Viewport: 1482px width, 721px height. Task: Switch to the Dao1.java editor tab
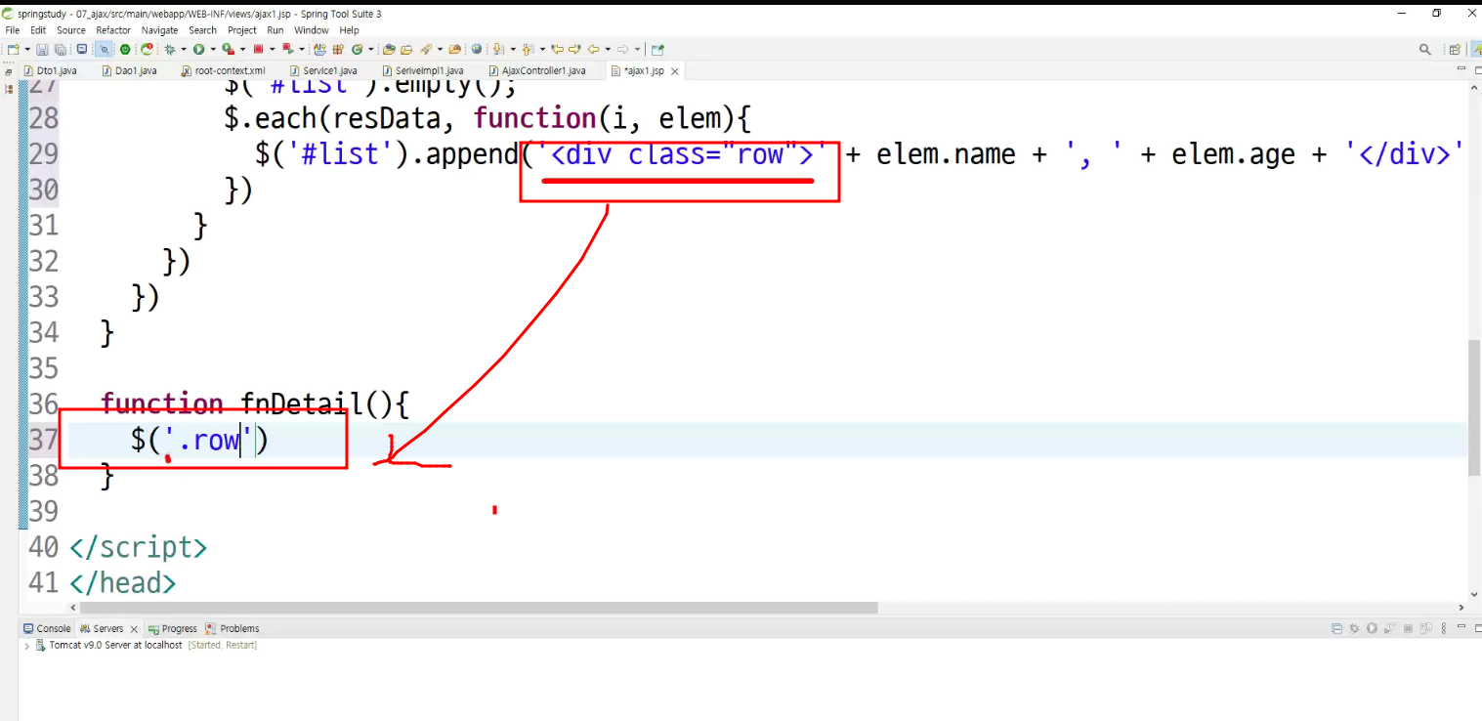coord(128,70)
